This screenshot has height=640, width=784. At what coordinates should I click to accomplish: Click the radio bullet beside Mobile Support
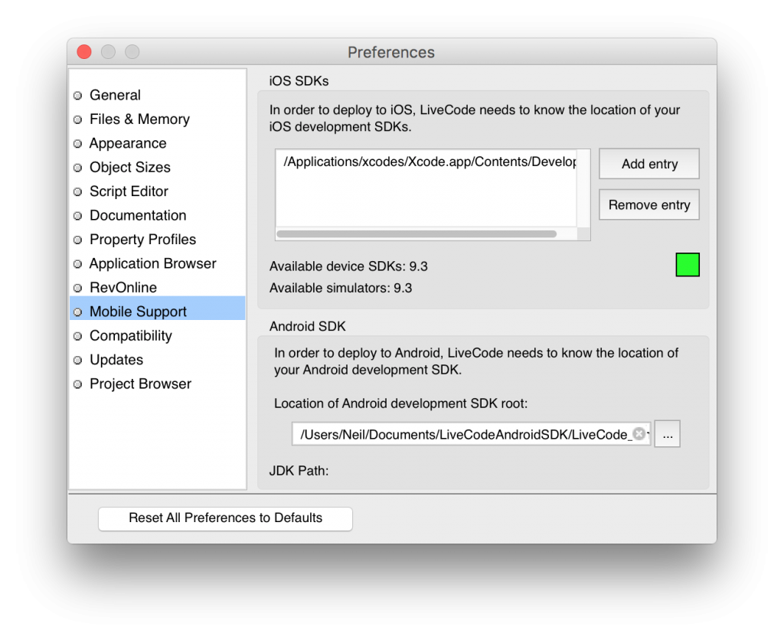click(x=77, y=312)
